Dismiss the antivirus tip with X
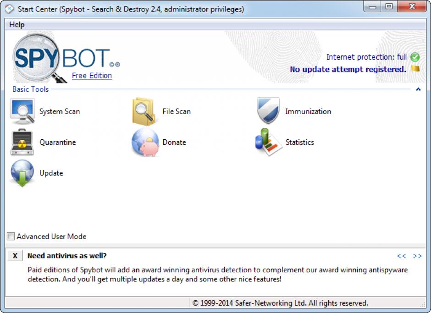Viewport: 431px width, 313px height. [x=15, y=256]
